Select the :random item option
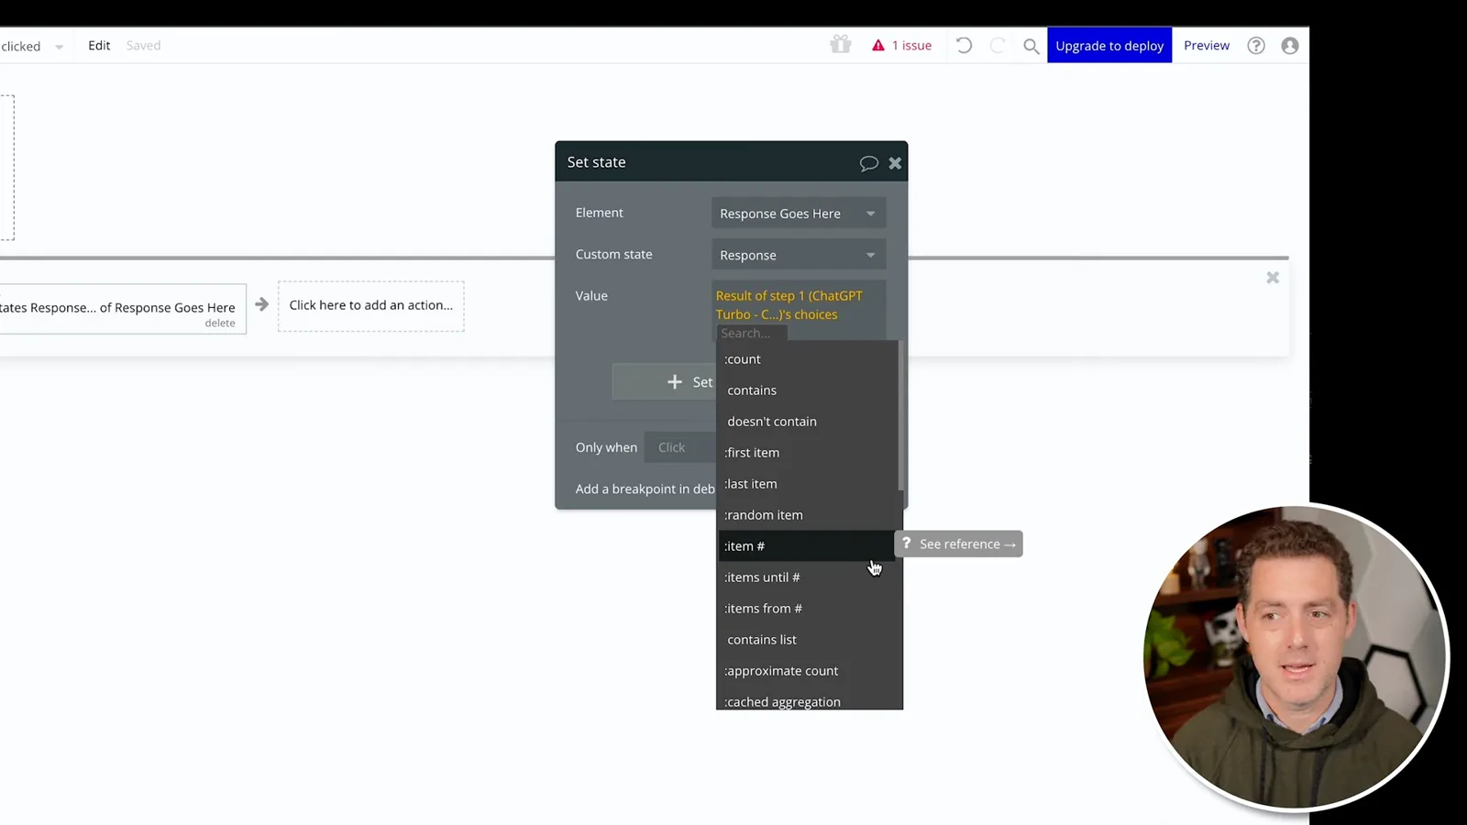The width and height of the screenshot is (1467, 825). pos(807,515)
